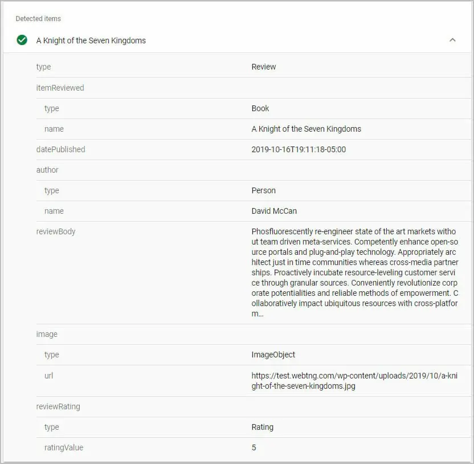Select the ratingValue of 5
This screenshot has height=464, width=474.
pos(254,447)
